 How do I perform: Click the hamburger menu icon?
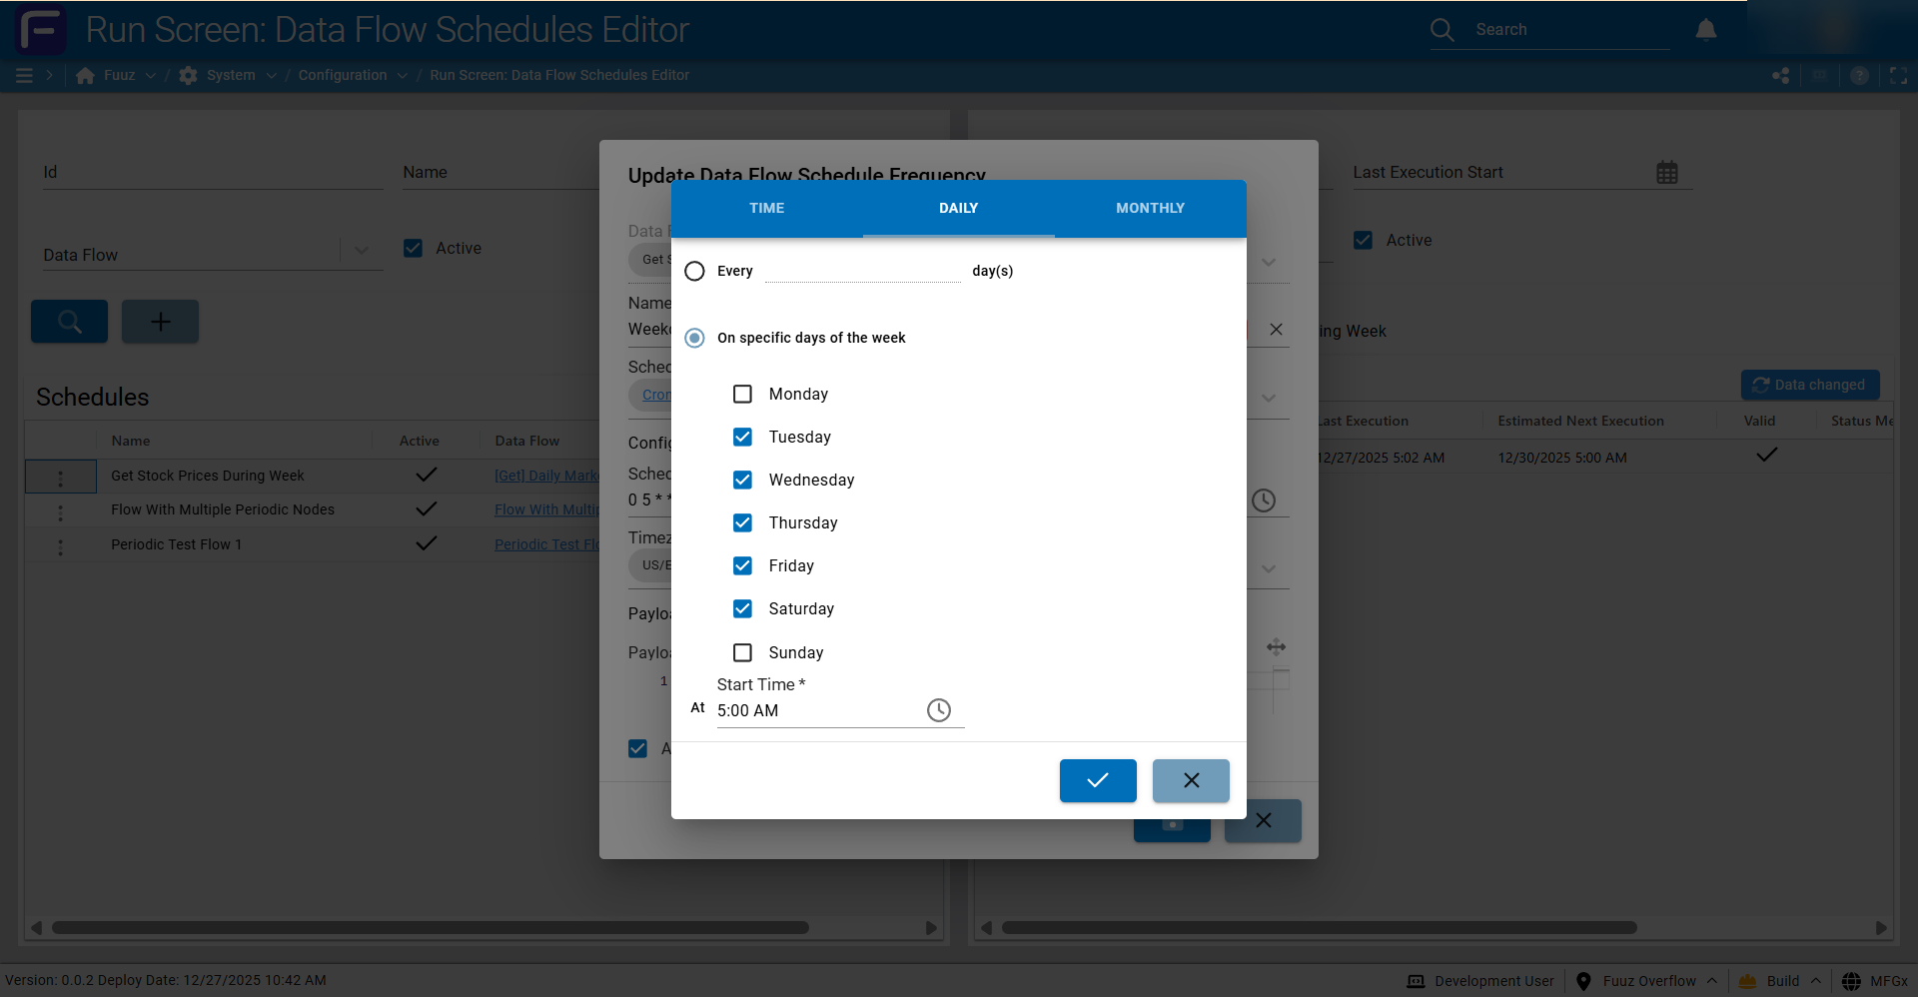[x=24, y=75]
